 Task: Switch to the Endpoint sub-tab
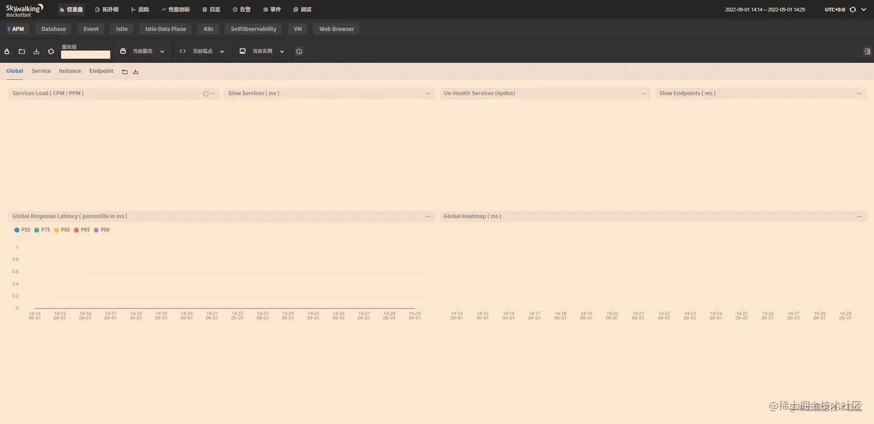101,71
